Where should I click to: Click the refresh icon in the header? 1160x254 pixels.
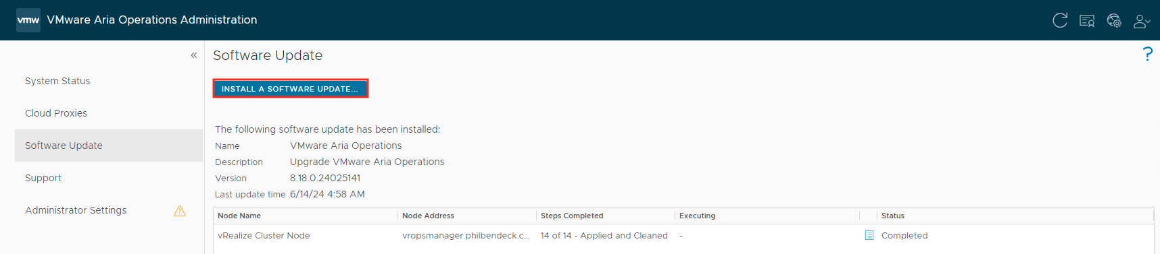click(1060, 20)
